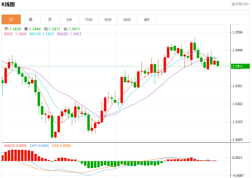Click the MACD value label

15,146
